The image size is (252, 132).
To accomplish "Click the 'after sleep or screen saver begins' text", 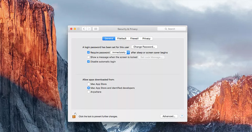I will (x=149, y=52).
